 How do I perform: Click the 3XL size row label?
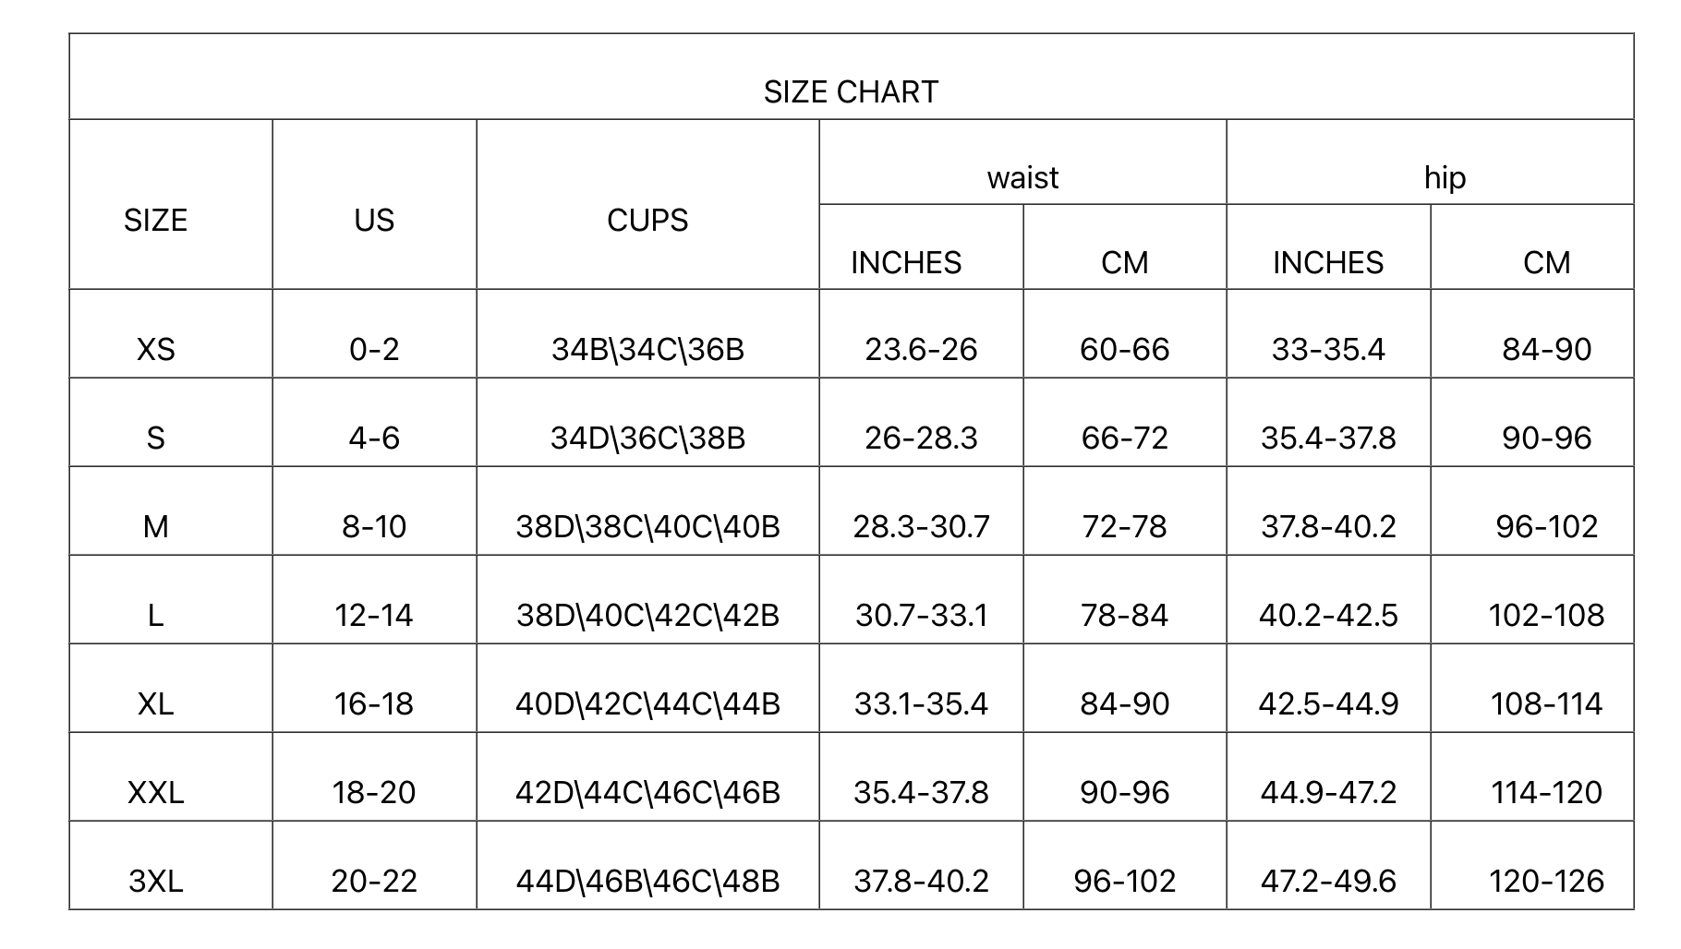(x=155, y=881)
